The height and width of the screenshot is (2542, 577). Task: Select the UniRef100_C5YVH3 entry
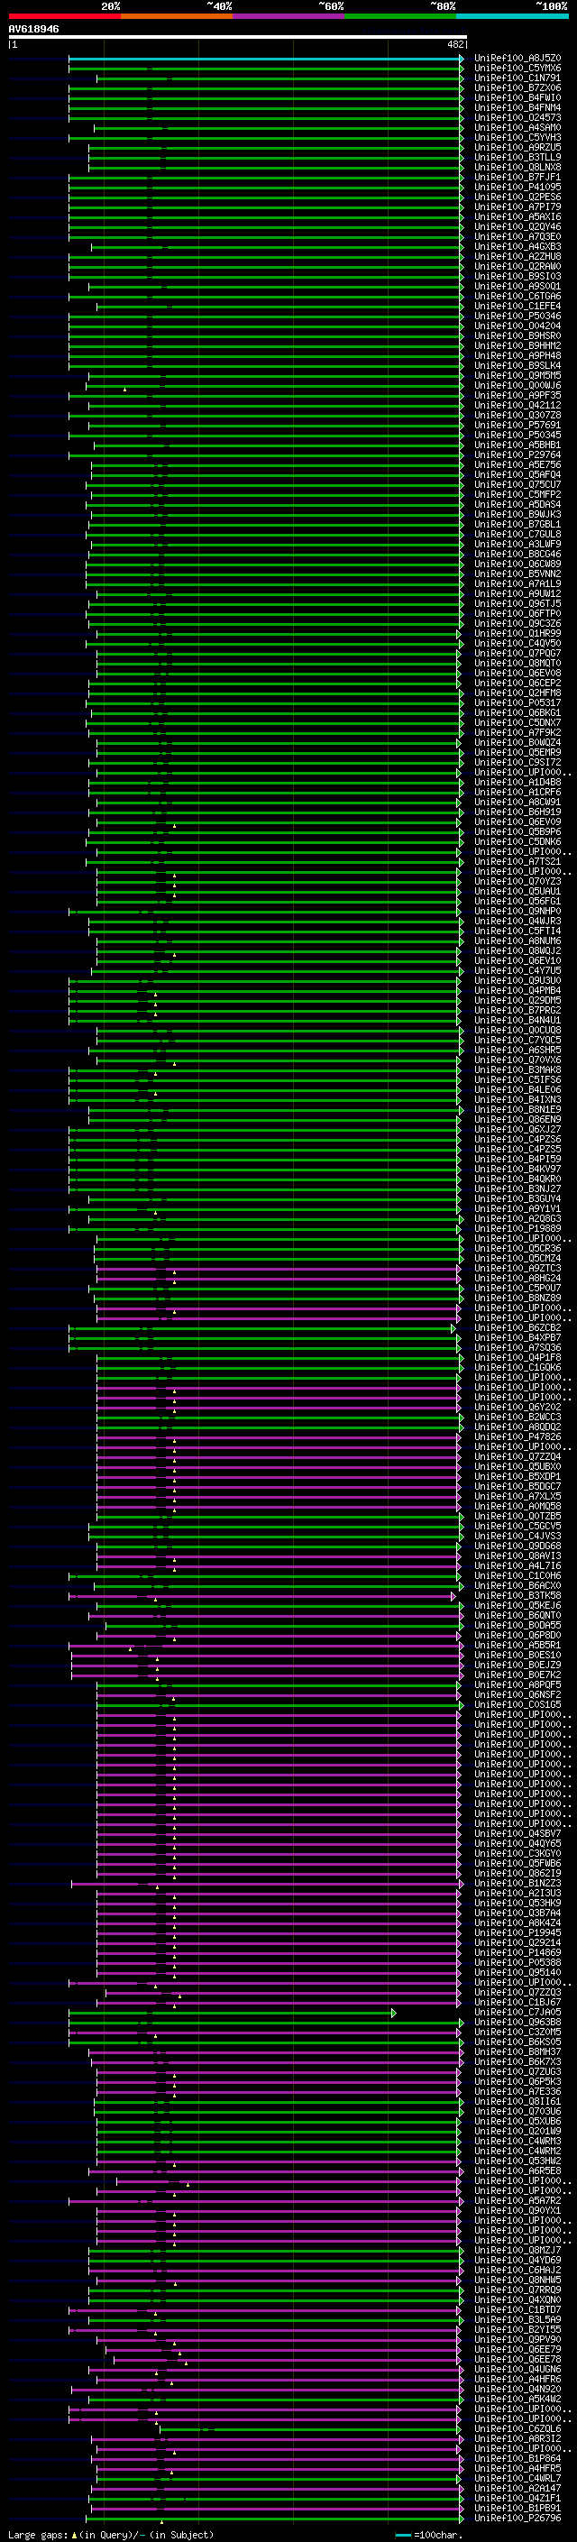(517, 137)
